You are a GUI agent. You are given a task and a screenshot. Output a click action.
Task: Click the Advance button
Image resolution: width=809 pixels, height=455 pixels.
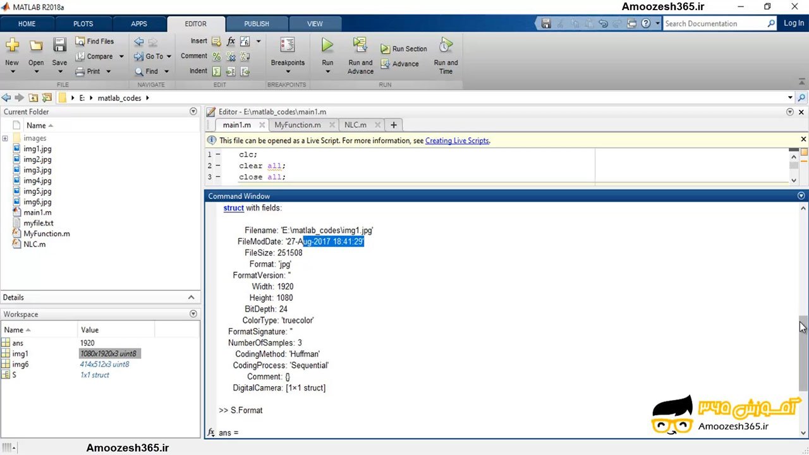click(399, 64)
